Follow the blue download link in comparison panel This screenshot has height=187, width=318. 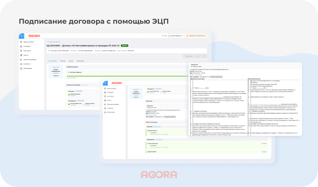pos(196,75)
